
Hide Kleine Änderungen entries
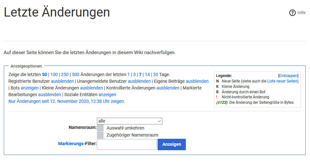(91, 88)
